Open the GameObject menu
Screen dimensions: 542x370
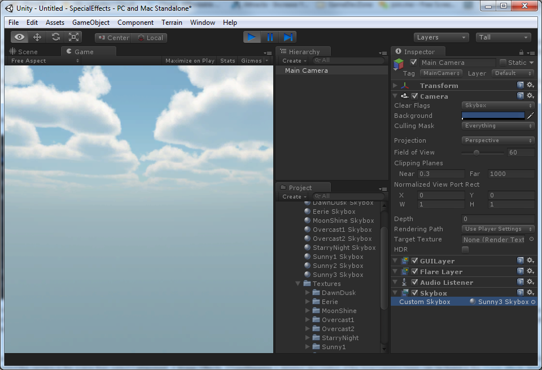click(x=91, y=23)
